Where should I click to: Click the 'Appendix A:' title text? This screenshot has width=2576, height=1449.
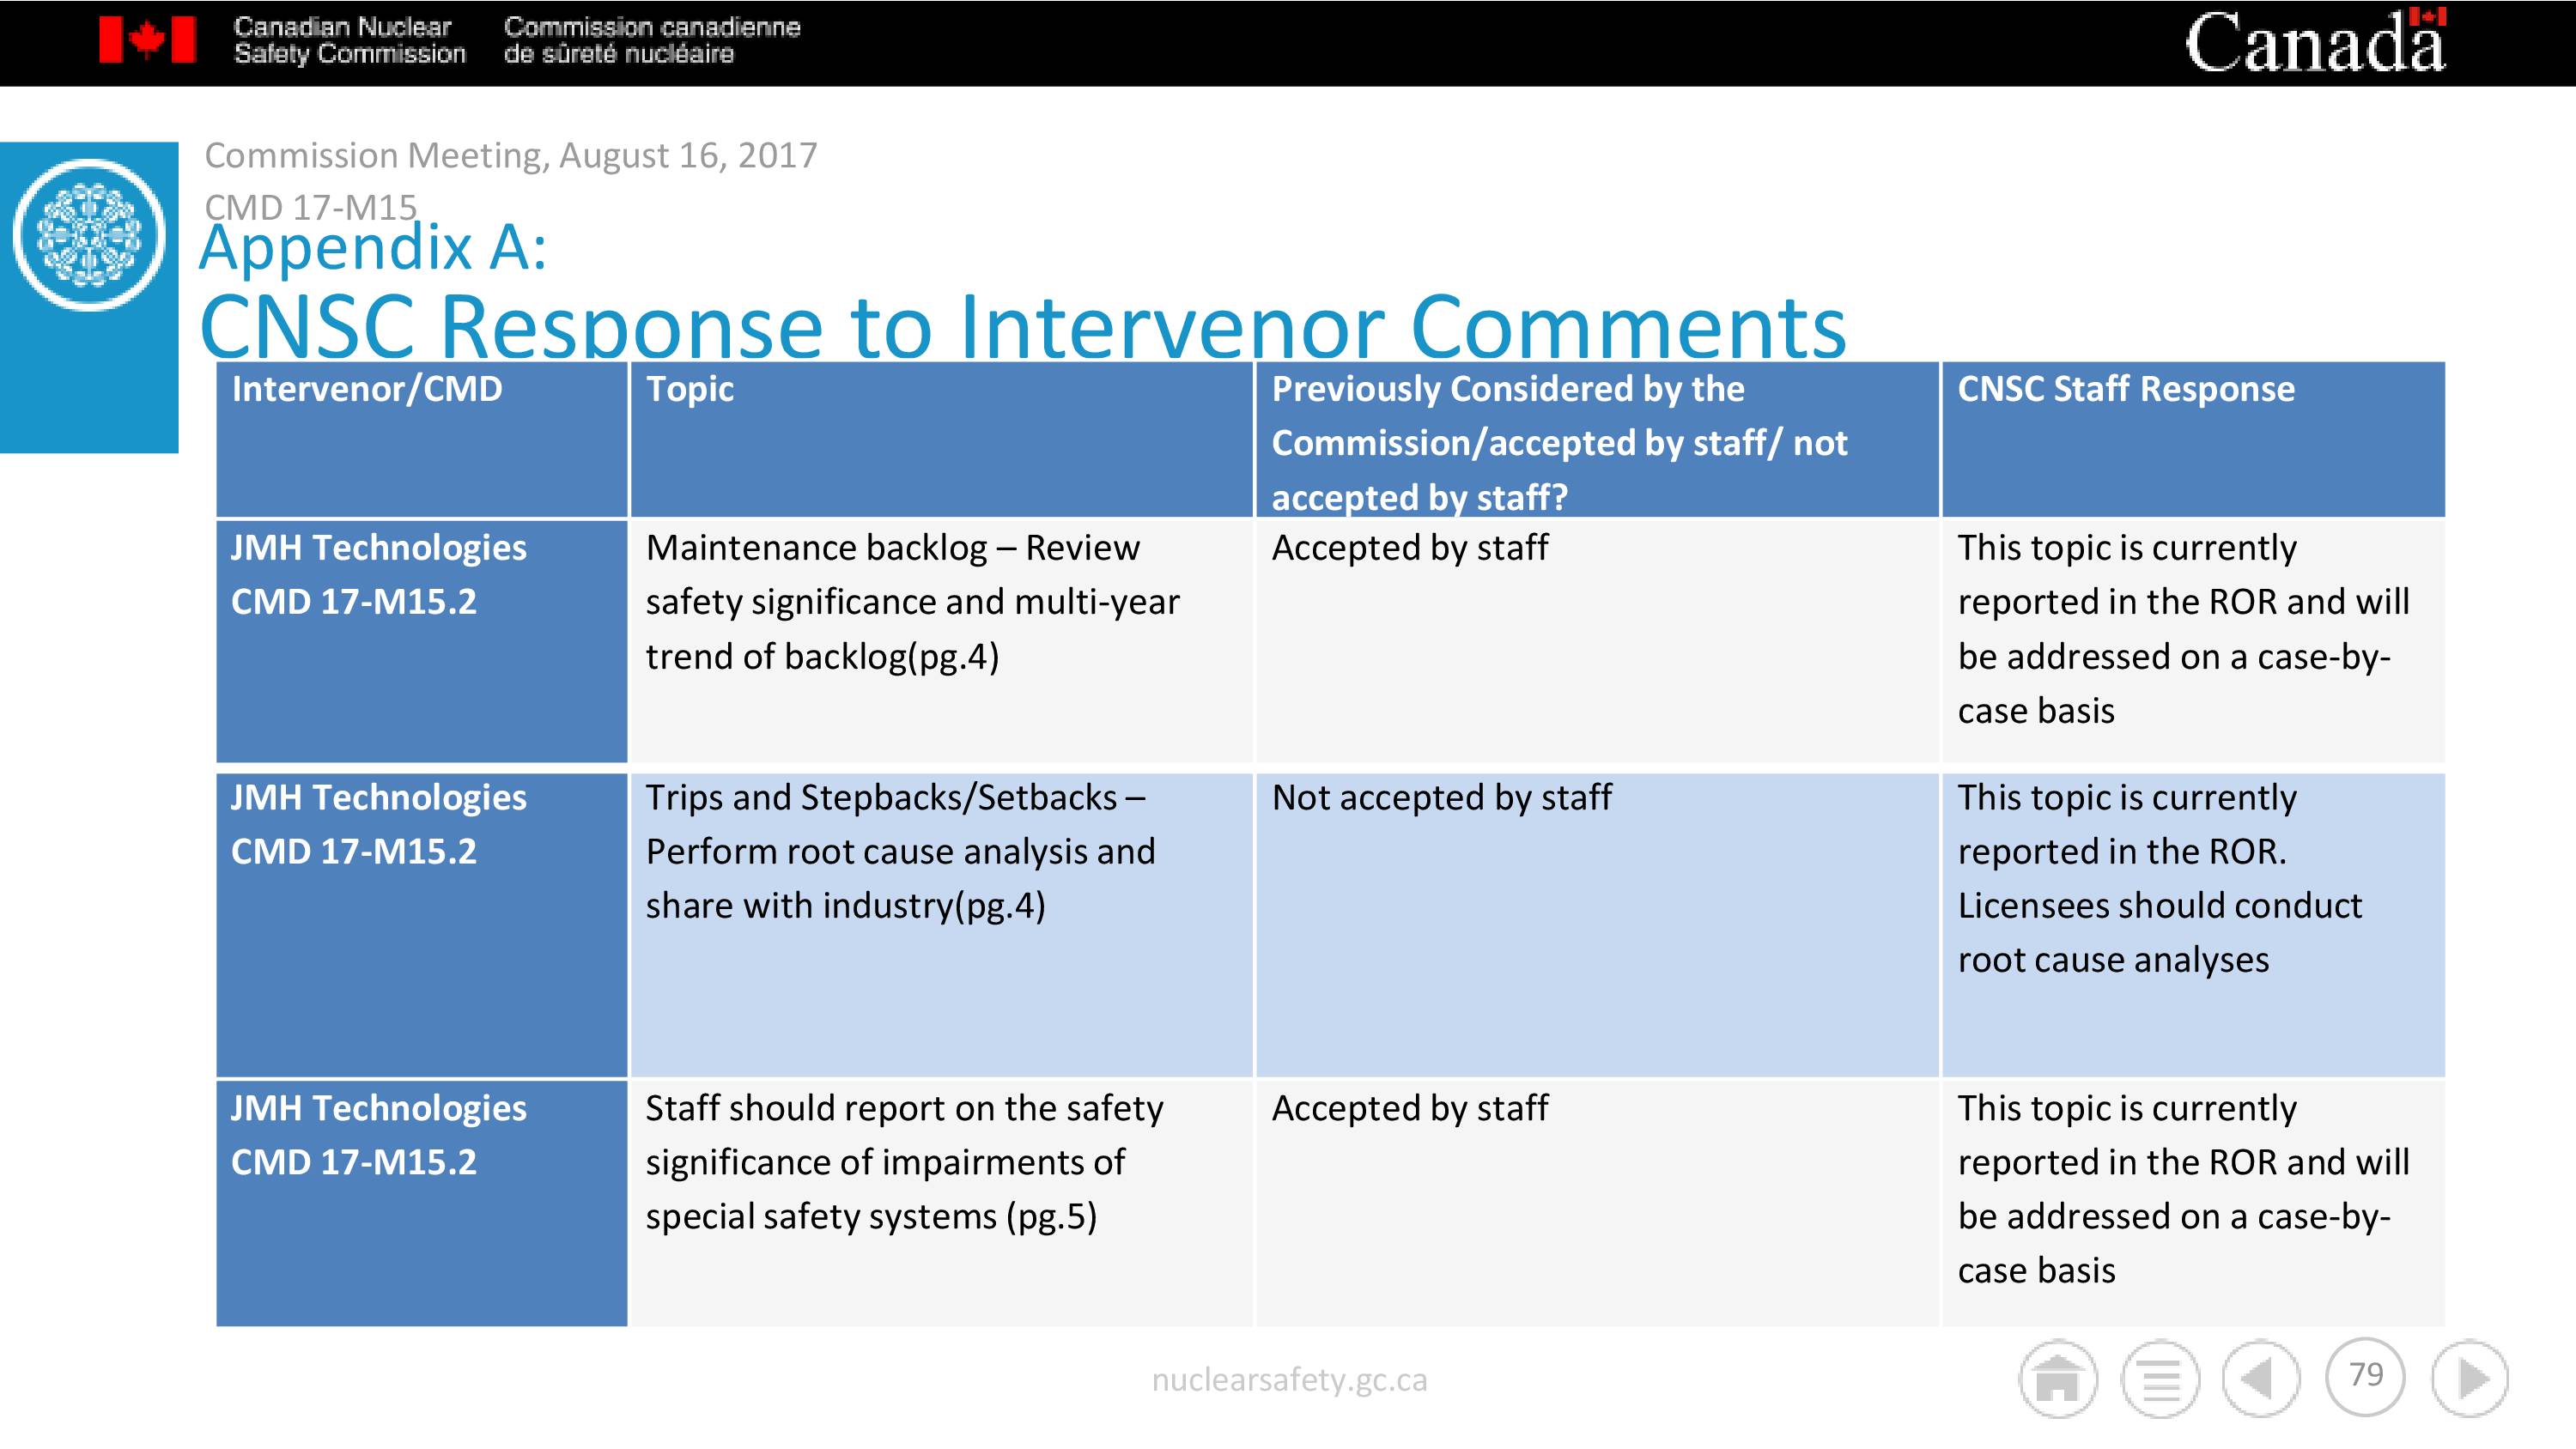coord(374,248)
